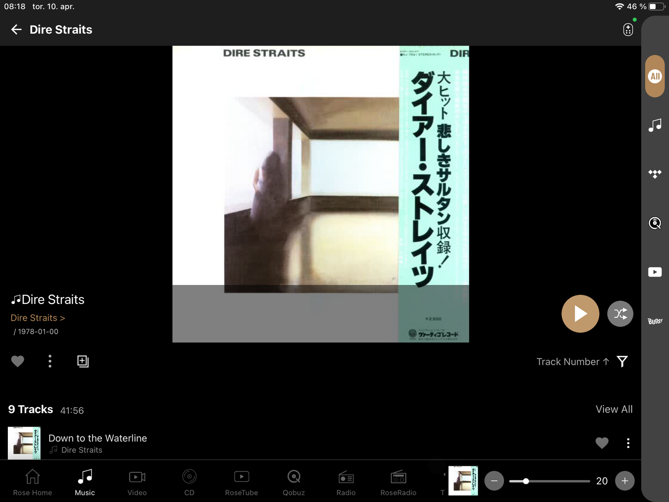Open the Bugs source in right sidebar
This screenshot has width=669, height=502.
pyautogui.click(x=655, y=321)
